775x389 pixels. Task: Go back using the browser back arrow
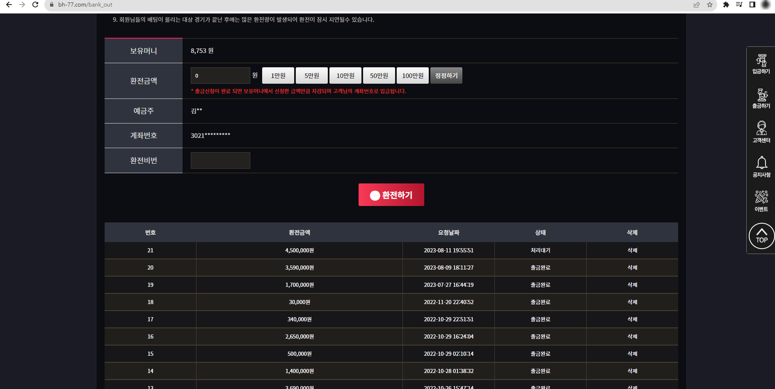tap(9, 5)
